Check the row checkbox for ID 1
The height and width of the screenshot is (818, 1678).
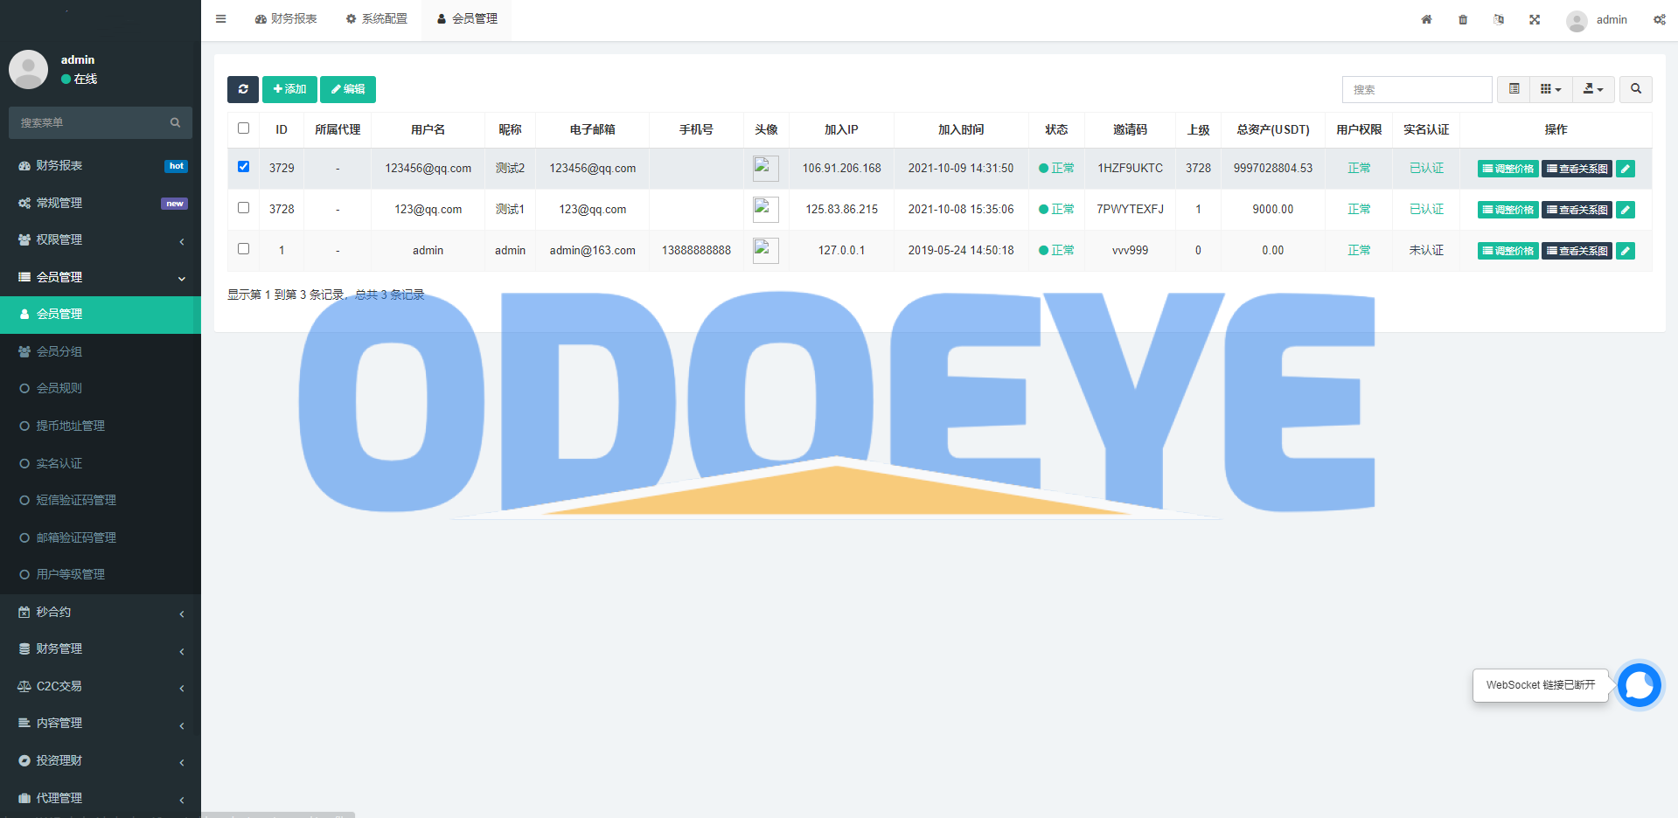point(243,249)
